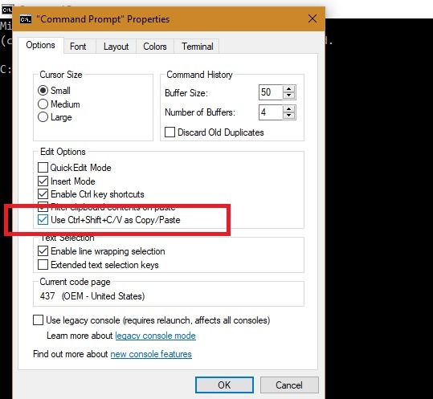
Task: Decrease Buffer Size with down arrow
Action: [289, 96]
